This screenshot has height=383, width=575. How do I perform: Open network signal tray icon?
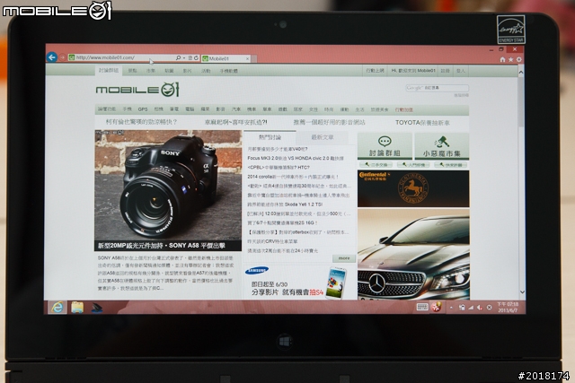tap(471, 308)
